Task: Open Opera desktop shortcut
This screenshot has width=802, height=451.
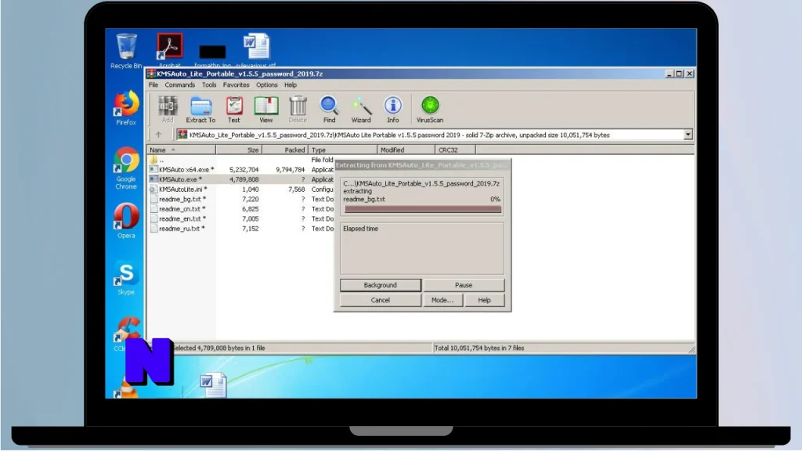Action: tap(126, 220)
